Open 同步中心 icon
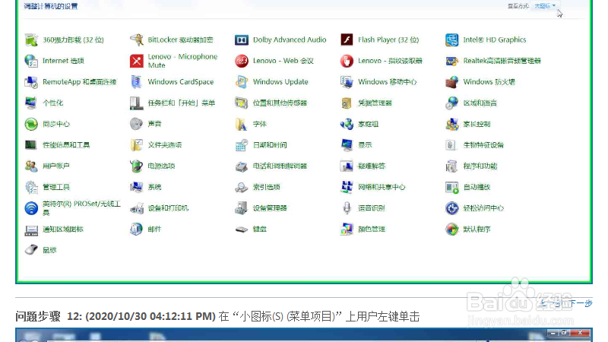The height and width of the screenshot is (342, 608). (x=31, y=124)
